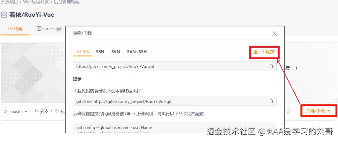Viewport: 338px width, 141px height.
Task: Click the 分支 2 link
Action: tap(43, 112)
